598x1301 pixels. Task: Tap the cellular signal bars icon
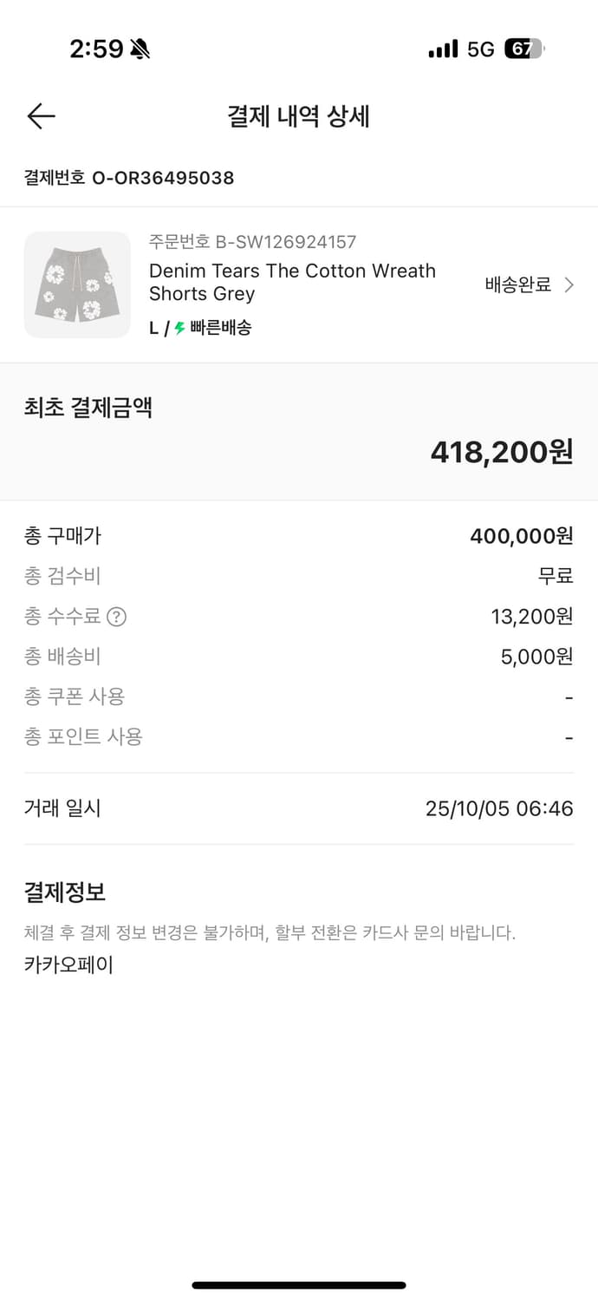coord(443,49)
